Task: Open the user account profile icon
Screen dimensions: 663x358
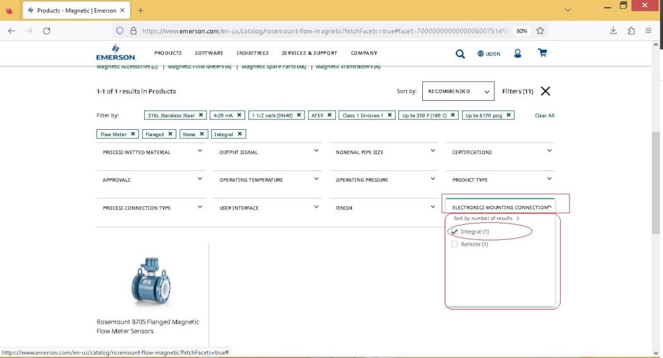Action: pyautogui.click(x=518, y=53)
